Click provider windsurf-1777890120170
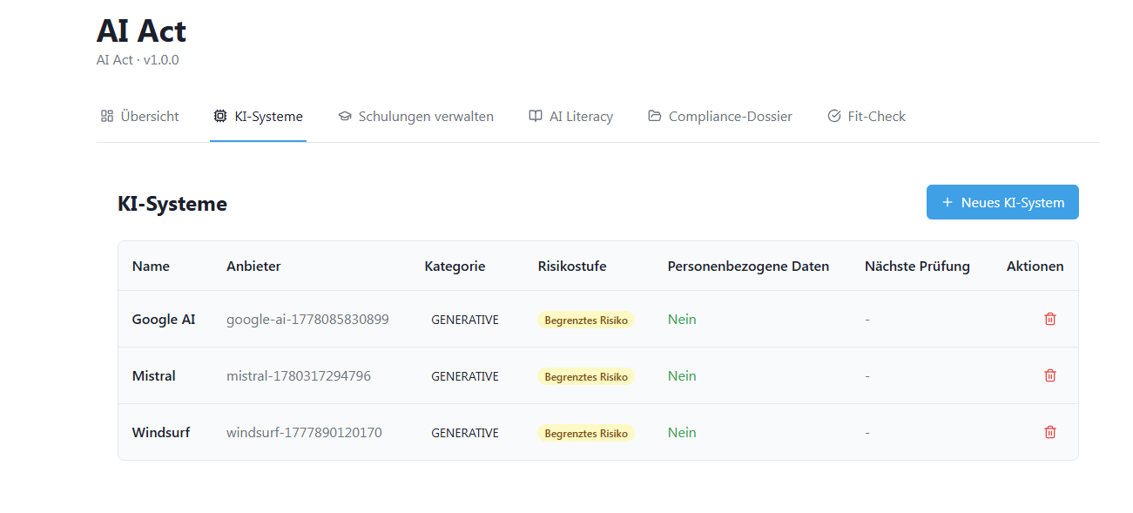This screenshot has height=513, width=1133. pyautogui.click(x=304, y=433)
